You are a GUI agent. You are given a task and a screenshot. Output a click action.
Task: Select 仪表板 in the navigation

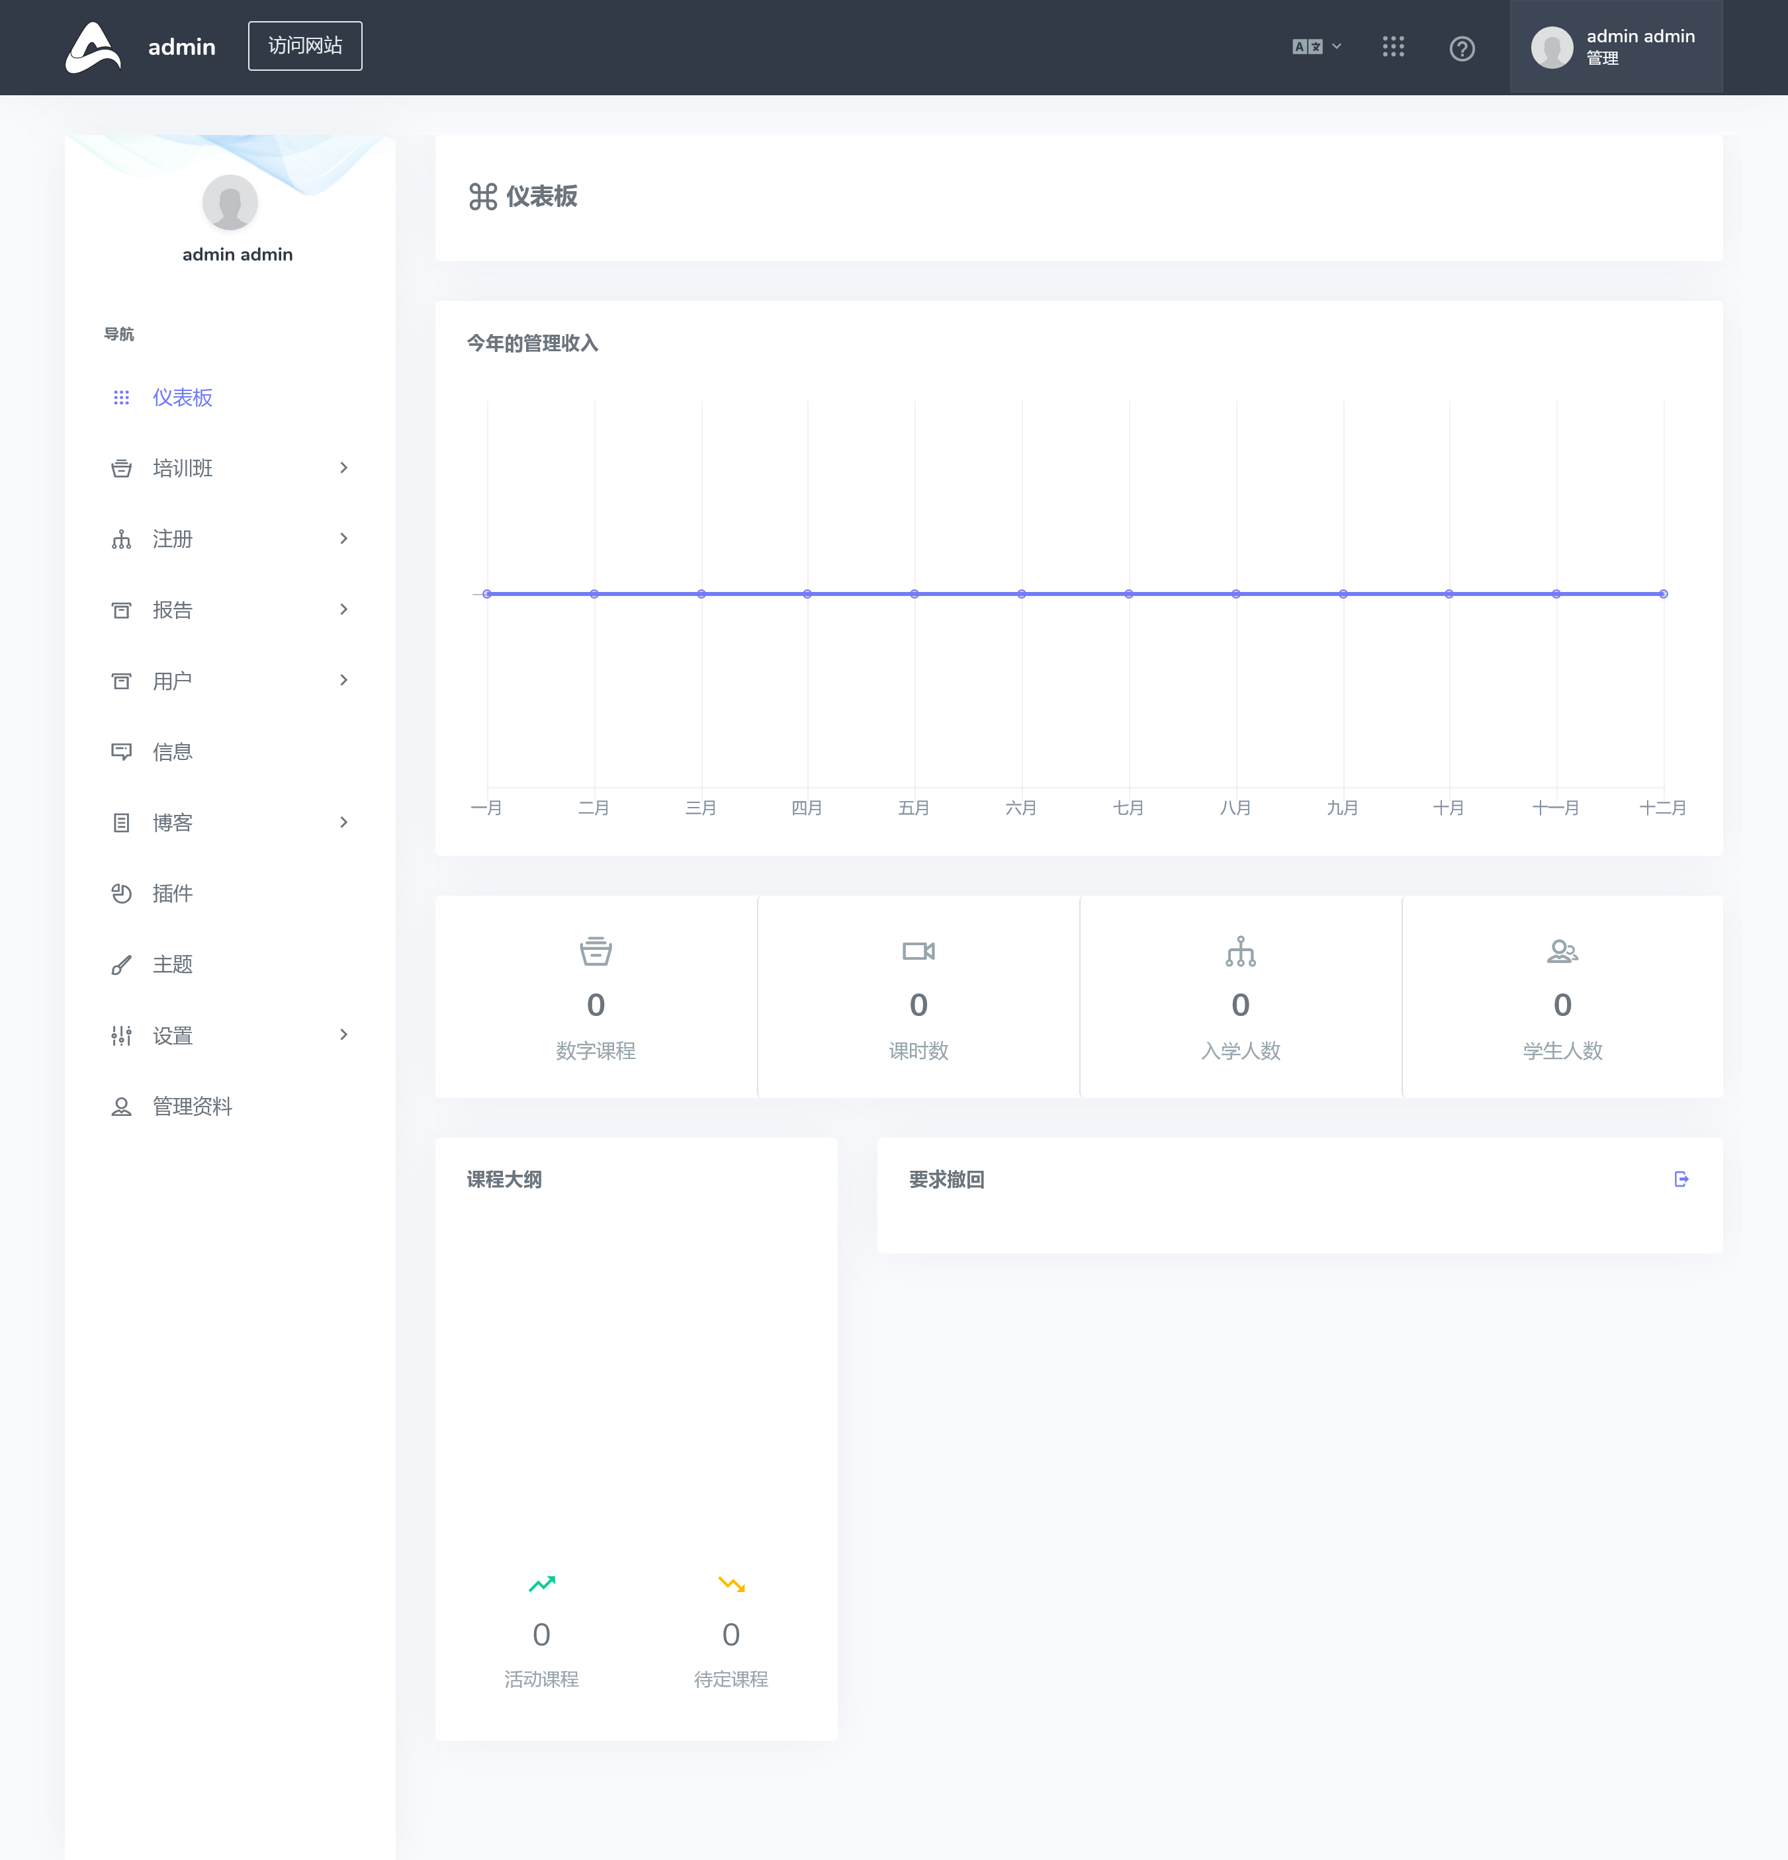[x=183, y=398]
